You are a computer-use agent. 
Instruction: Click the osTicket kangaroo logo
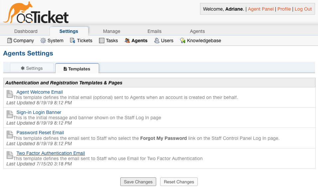click(x=36, y=13)
